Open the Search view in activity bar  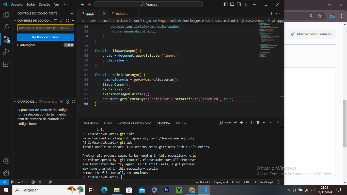(6, 27)
